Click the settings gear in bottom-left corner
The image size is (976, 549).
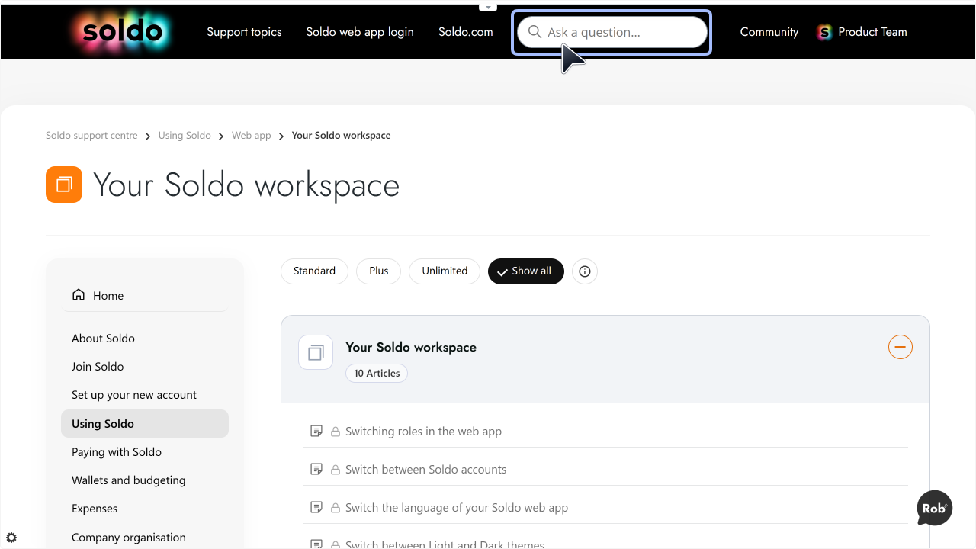click(x=11, y=538)
